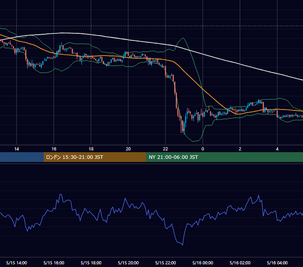
Task: Click the 5/15 18:00 date label
Action: pos(91,263)
